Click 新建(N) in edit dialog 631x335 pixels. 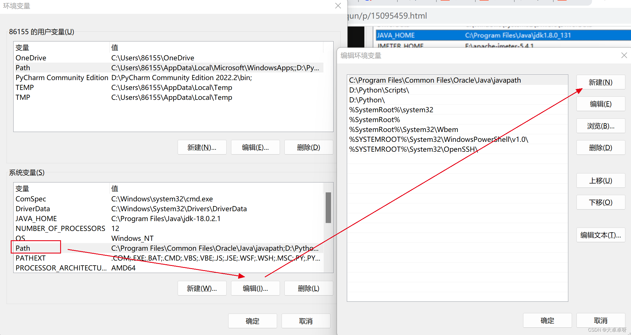tap(600, 82)
